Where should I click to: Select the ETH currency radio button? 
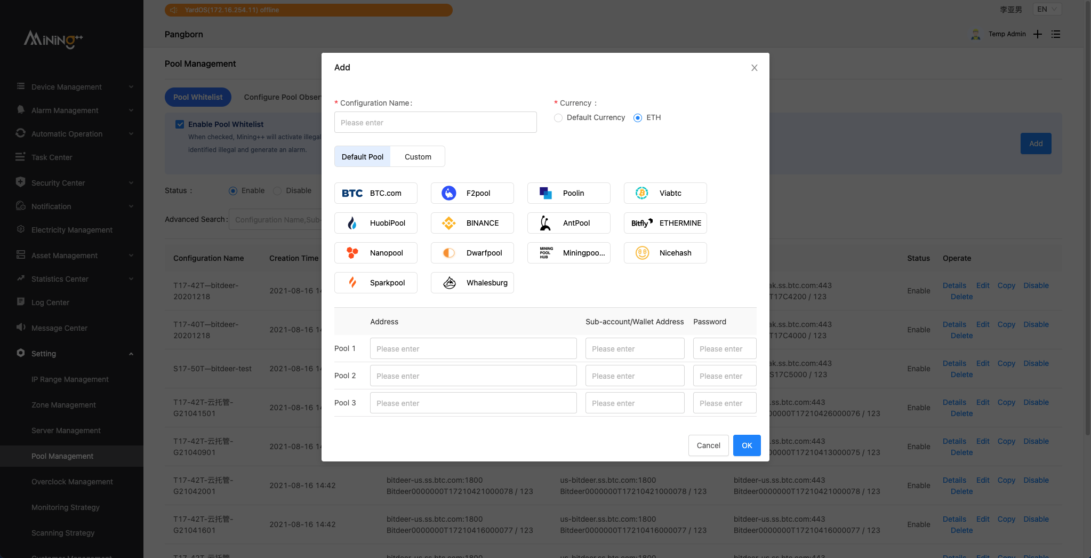pyautogui.click(x=638, y=118)
